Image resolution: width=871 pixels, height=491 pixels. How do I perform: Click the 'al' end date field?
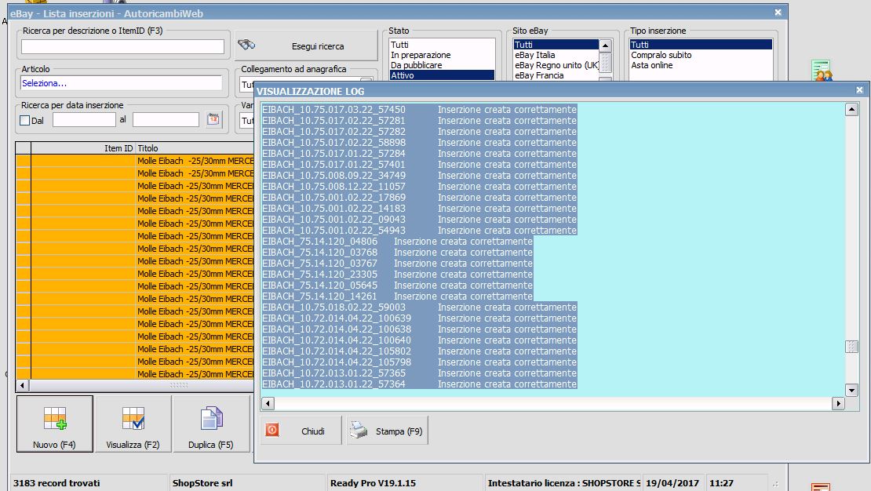click(166, 119)
